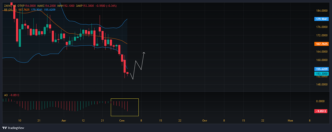
Task: Click the TradingView logo
Action: pyautogui.click(x=13, y=128)
